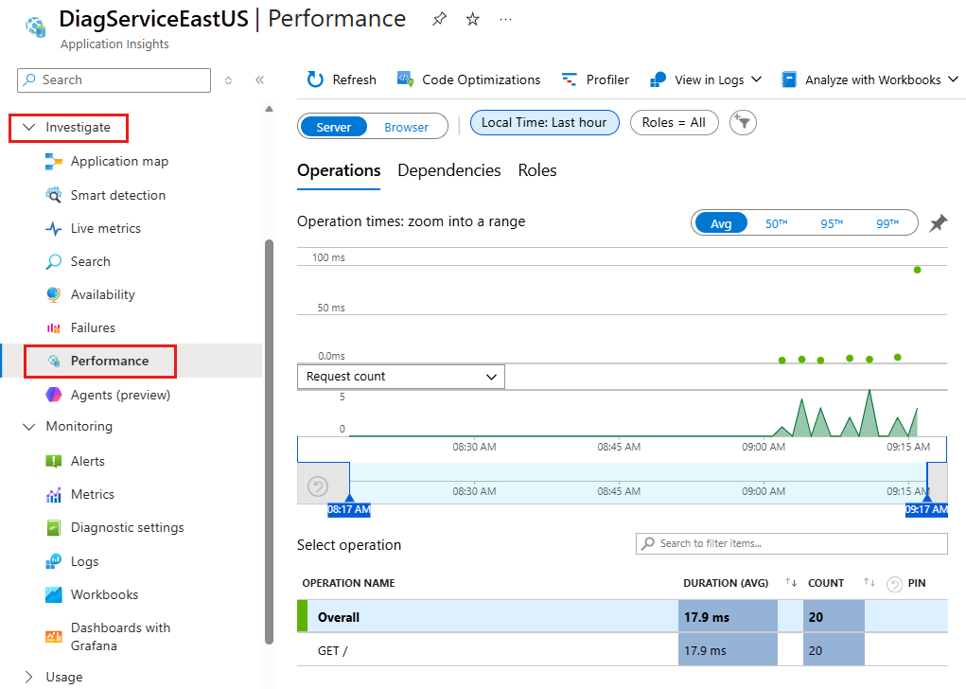Viewport: 966px width, 689px height.
Task: Click the Analyze with Workbooks icon
Action: coord(788,79)
